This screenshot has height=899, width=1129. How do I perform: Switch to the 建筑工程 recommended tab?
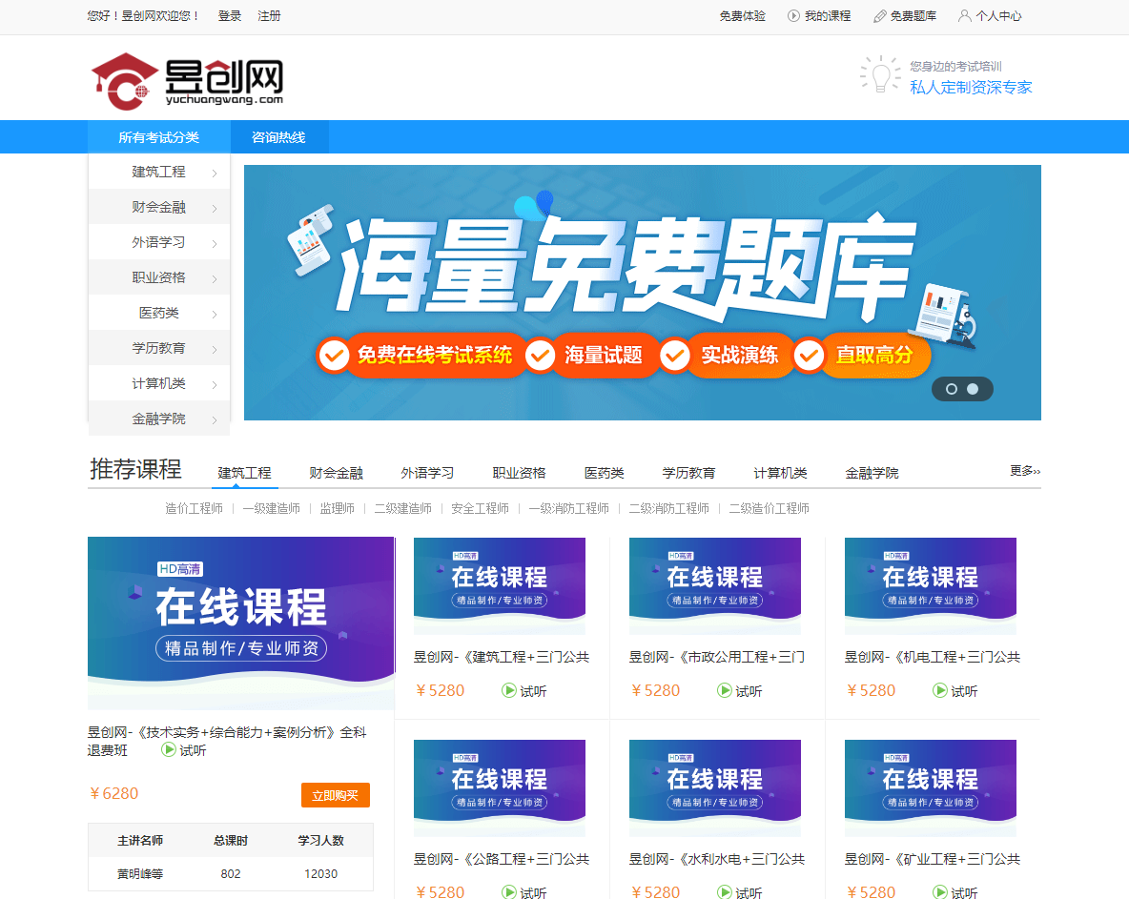click(x=245, y=473)
